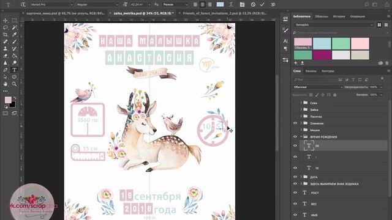Screen dimensions: 392x220
Task: Select the Sharpen tool
Action: (x=6, y=63)
